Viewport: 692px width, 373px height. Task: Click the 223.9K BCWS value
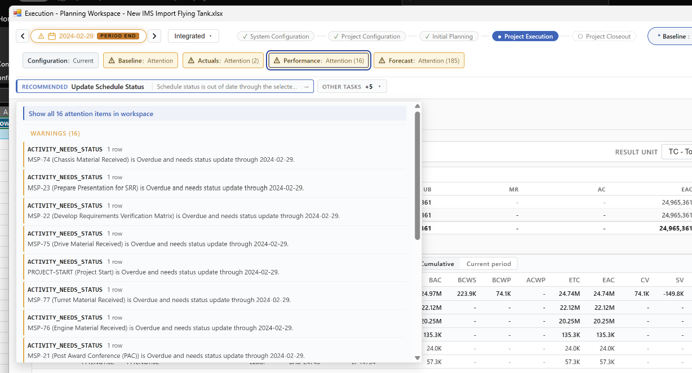[467, 294]
